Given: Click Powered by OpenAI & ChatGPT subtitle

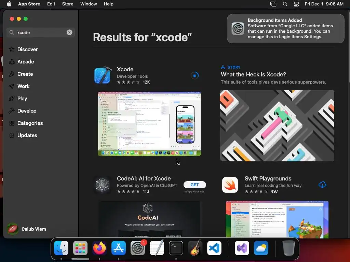Looking at the screenshot, I should point(147,185).
